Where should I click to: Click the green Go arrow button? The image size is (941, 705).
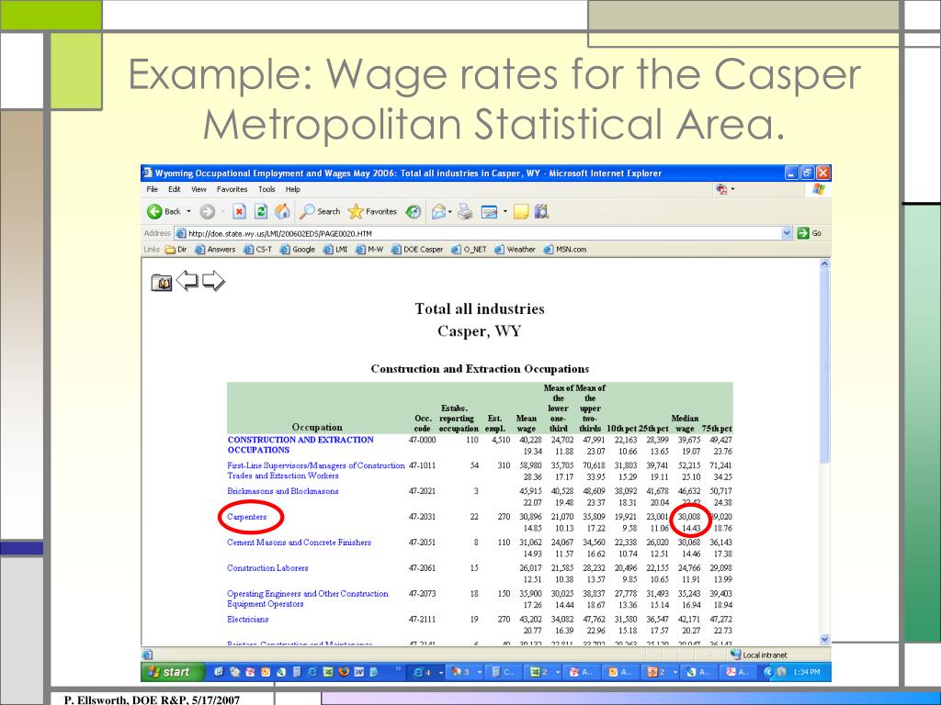(809, 233)
